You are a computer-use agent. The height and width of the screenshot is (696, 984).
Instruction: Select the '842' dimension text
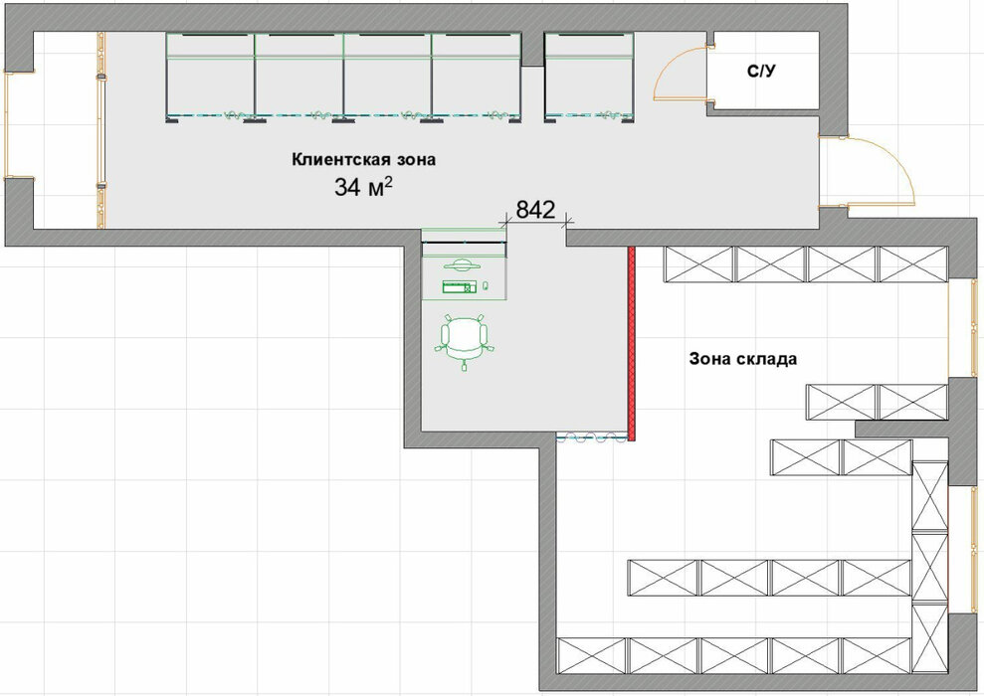(535, 210)
